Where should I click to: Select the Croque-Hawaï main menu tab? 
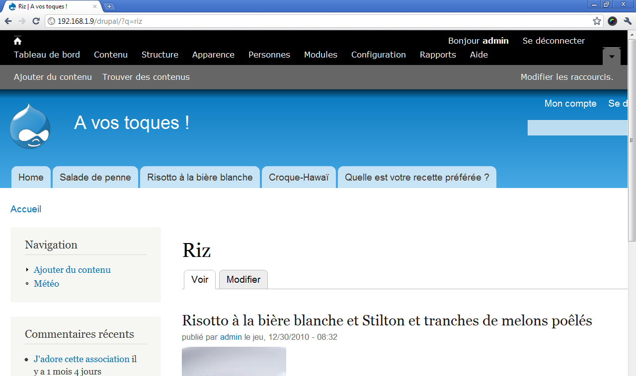click(x=299, y=178)
